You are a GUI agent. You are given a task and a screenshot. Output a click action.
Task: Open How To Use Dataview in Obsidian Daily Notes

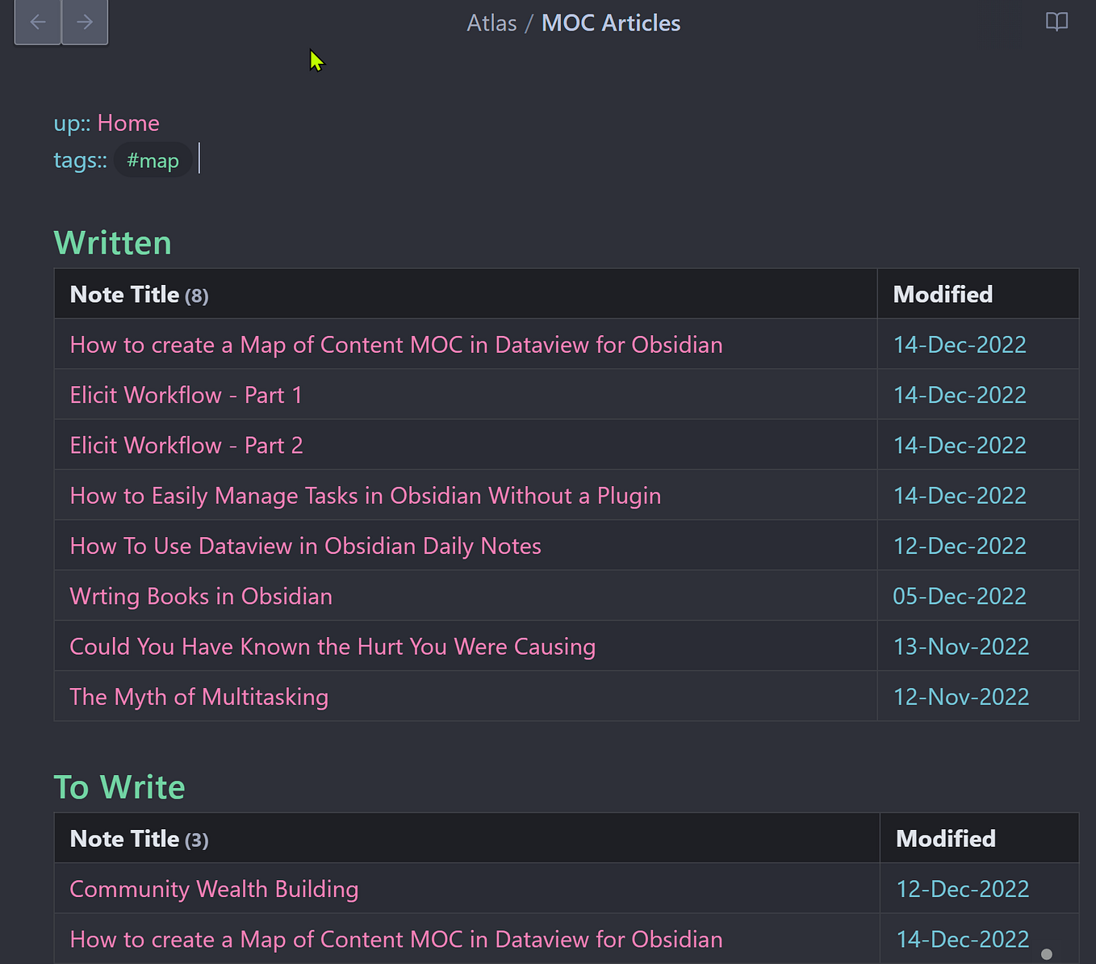305,546
